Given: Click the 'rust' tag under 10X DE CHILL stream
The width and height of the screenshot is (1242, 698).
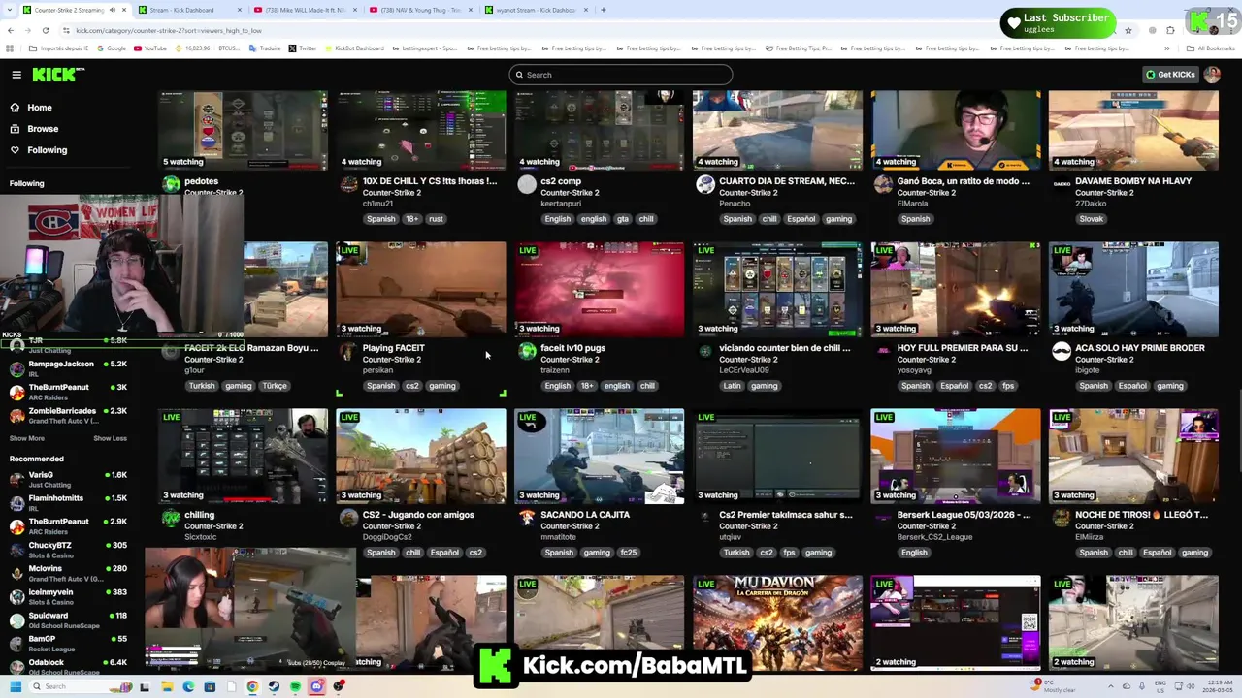Looking at the screenshot, I should [436, 219].
